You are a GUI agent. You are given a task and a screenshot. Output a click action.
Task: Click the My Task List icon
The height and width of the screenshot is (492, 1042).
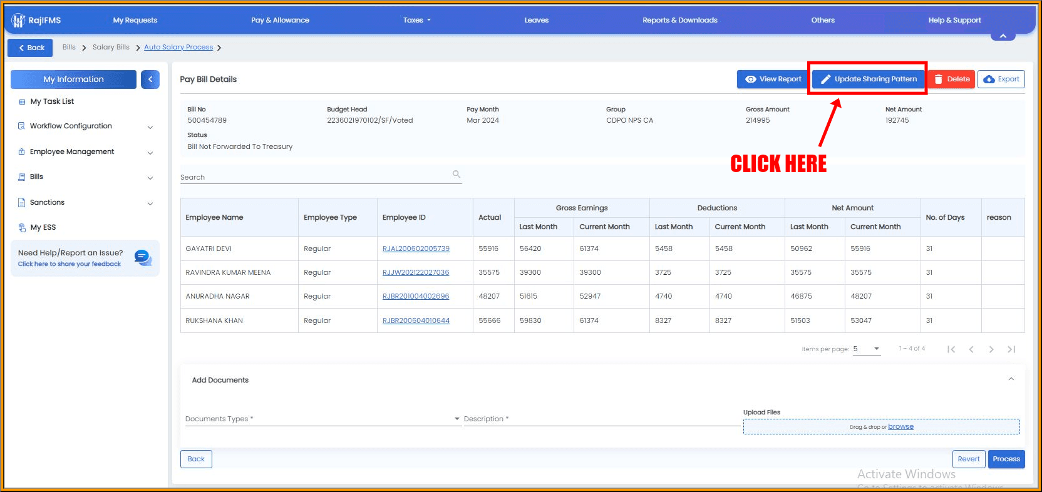point(22,102)
